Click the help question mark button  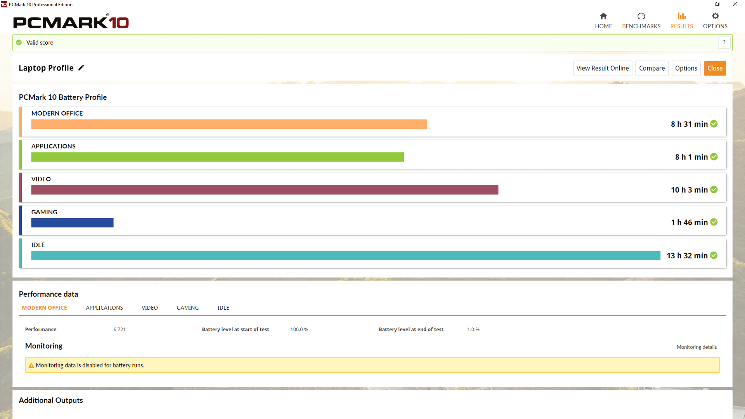pos(724,42)
